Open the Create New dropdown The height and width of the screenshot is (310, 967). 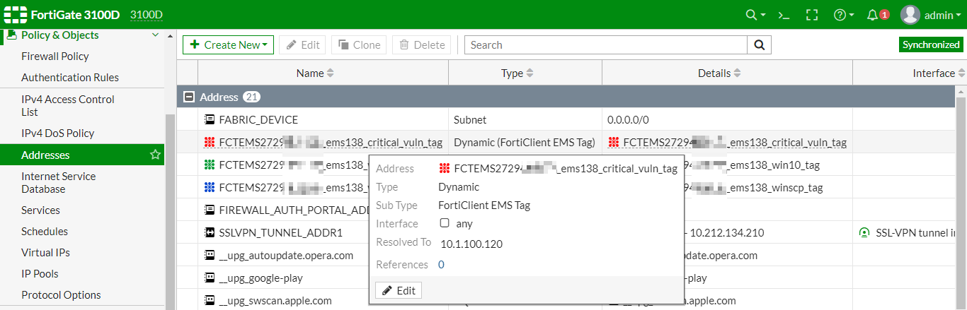(x=228, y=44)
